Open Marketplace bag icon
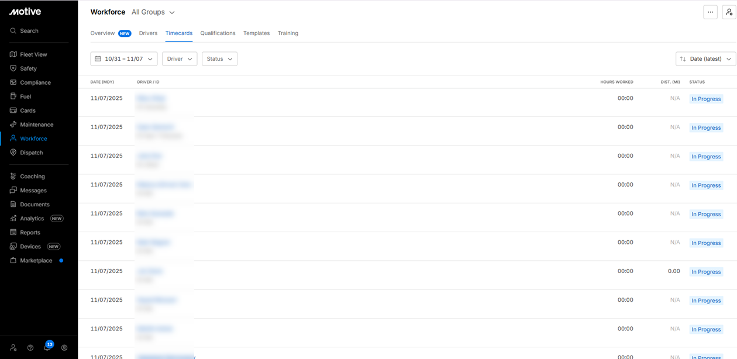 [13, 261]
